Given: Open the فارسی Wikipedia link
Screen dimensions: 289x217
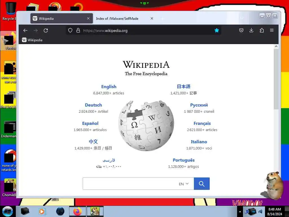Looking at the screenshot, I should pos(109,160).
